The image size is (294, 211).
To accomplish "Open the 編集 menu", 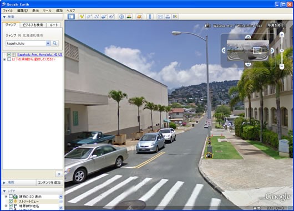I will [x=23, y=11].
